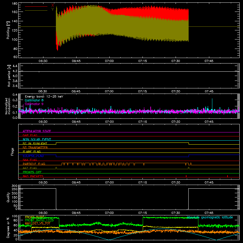
Task: Click the "Degrees or %" axis title
Action: click(8, 228)
